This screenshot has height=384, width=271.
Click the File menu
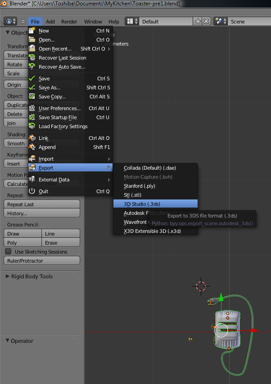click(x=35, y=22)
